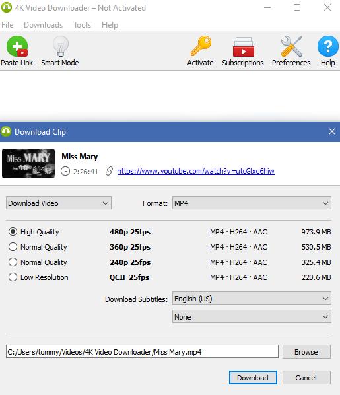The width and height of the screenshot is (340, 395).
Task: Select Normal Quality 360p radio button
Action: [13, 246]
